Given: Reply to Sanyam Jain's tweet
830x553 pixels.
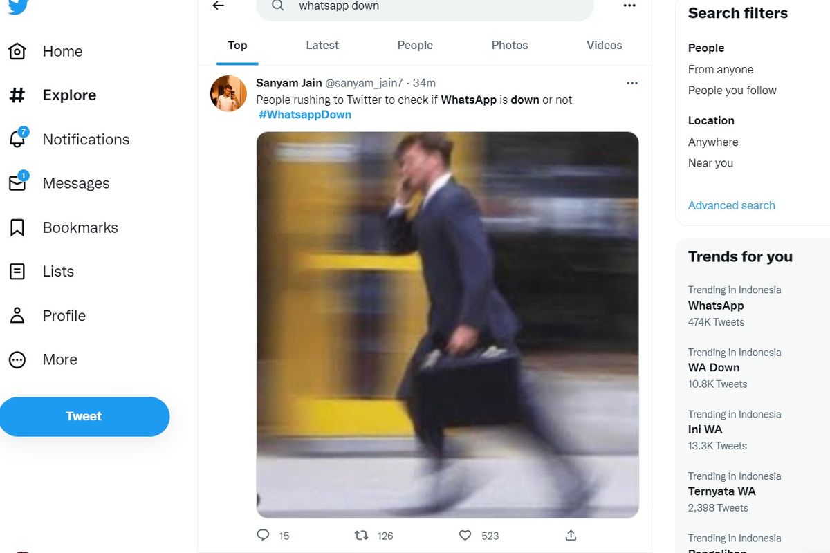Looking at the screenshot, I should click(264, 535).
